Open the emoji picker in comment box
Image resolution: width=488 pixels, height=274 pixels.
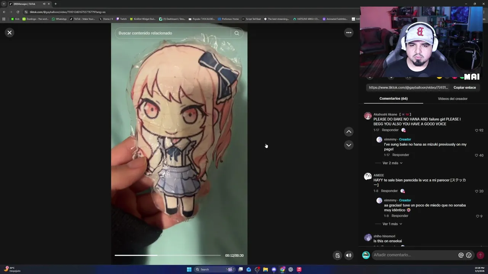pyautogui.click(x=469, y=255)
